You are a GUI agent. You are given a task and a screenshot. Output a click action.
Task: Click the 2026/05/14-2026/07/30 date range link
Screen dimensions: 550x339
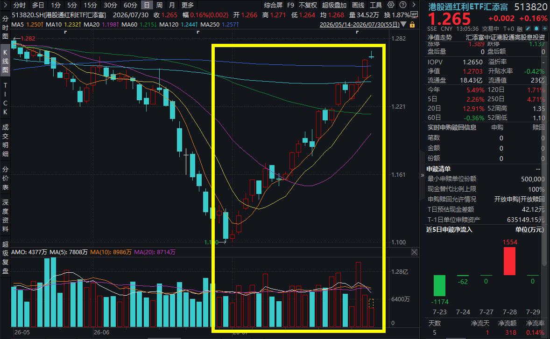pos(360,25)
